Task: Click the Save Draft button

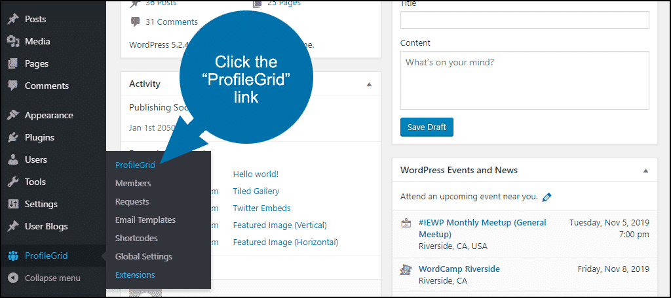Action: point(427,127)
